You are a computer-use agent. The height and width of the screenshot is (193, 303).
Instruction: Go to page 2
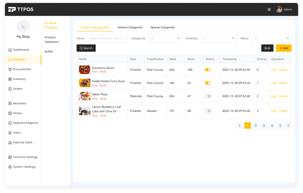256,126
